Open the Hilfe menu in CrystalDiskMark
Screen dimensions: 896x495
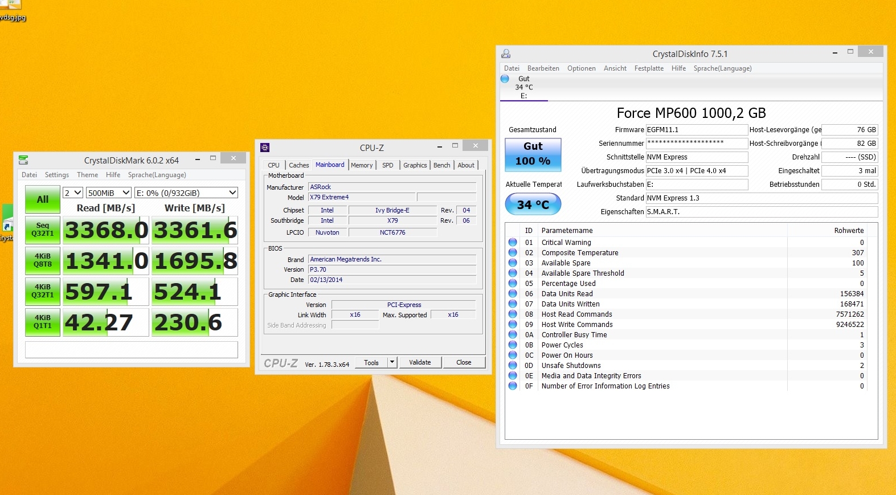[113, 175]
